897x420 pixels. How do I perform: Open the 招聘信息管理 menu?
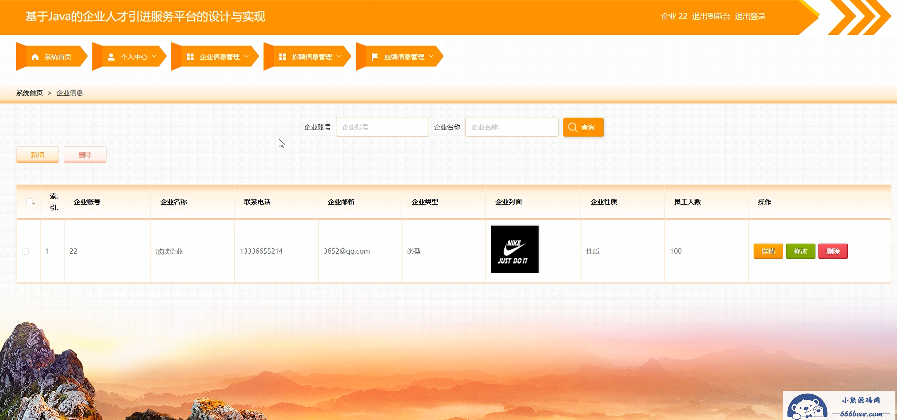click(307, 57)
